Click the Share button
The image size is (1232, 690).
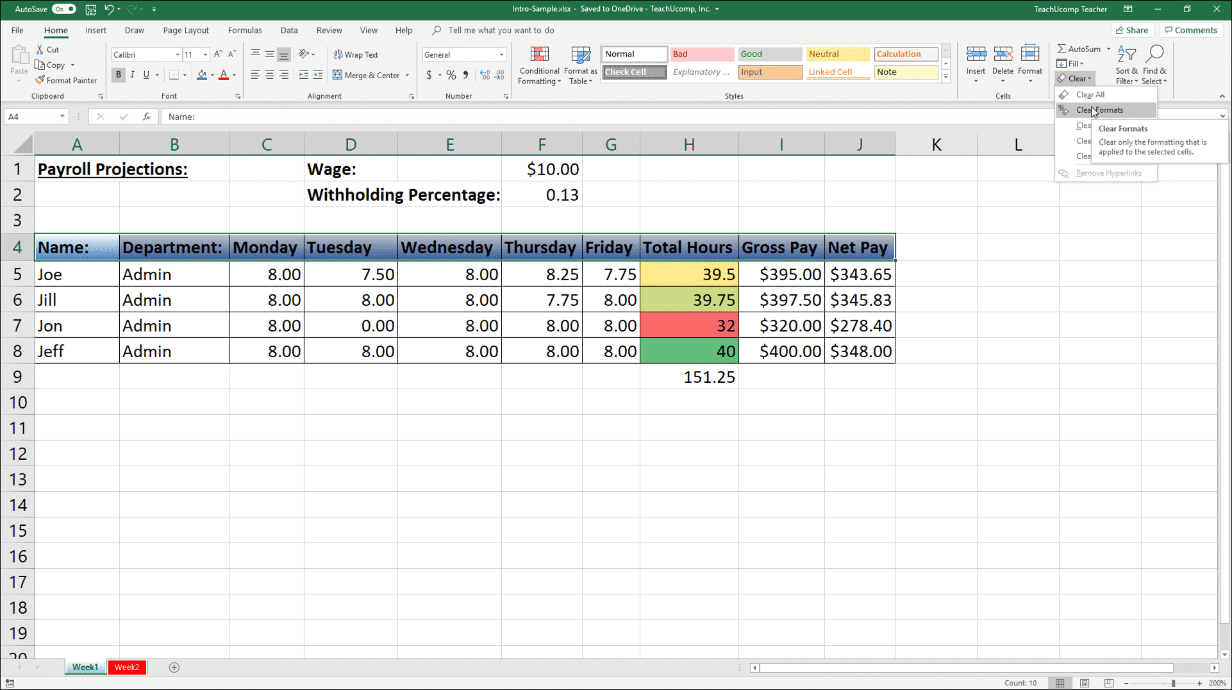click(x=1132, y=29)
